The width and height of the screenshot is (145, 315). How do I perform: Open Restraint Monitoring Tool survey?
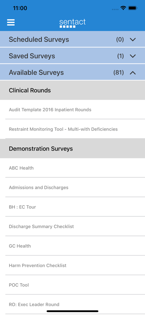tap(72, 129)
